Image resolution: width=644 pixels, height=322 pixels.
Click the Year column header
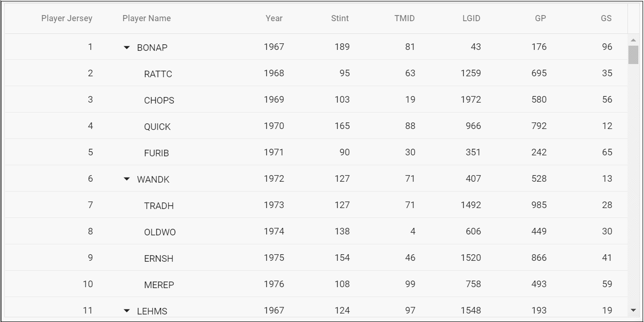click(x=274, y=18)
